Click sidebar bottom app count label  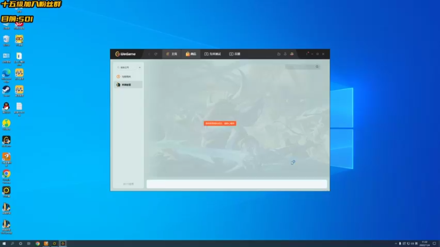point(128,184)
